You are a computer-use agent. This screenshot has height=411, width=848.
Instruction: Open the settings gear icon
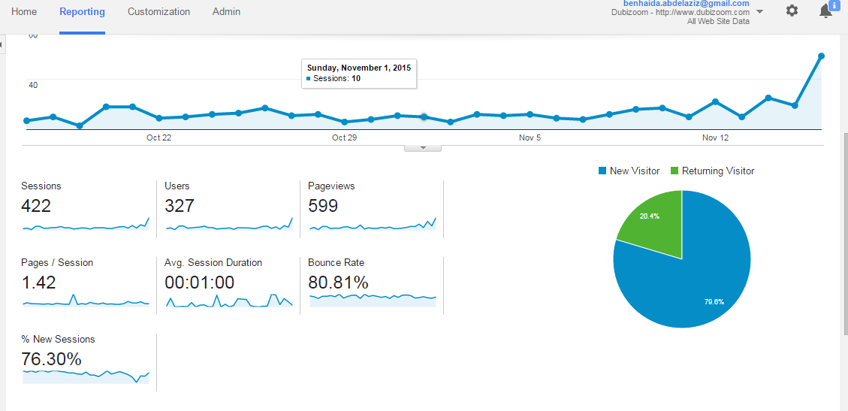click(x=792, y=11)
